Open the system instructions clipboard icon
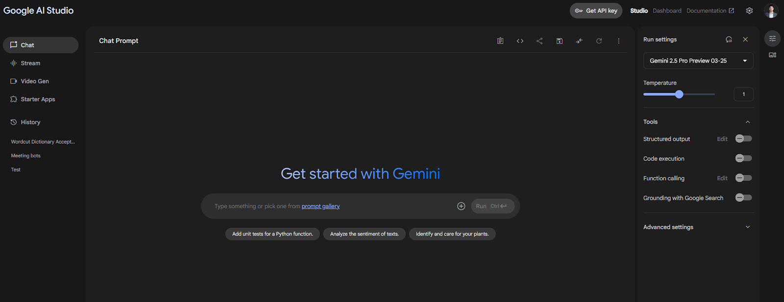Screen dimensions: 784x302 (500, 41)
